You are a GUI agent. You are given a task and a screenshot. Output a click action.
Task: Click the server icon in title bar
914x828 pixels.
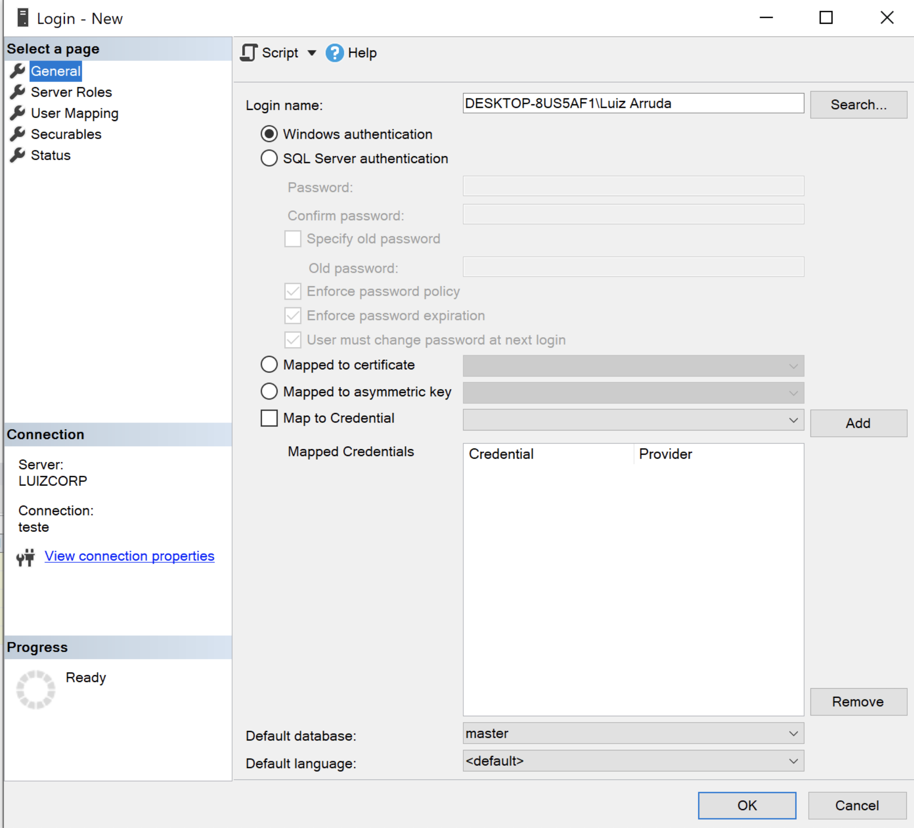click(23, 18)
